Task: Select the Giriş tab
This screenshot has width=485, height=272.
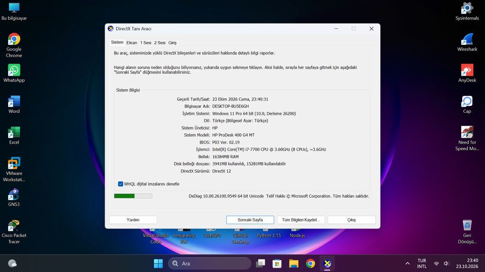Action: (172, 42)
